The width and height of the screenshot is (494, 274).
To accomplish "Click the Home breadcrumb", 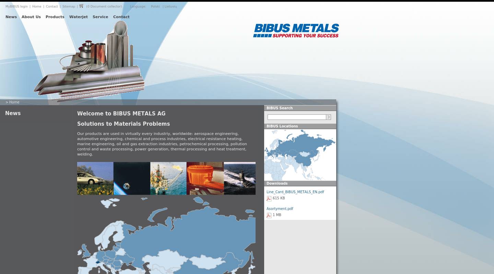I will 14,102.
